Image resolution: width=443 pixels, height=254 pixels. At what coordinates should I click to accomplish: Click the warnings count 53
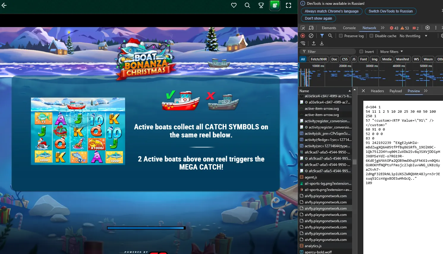[405, 28]
